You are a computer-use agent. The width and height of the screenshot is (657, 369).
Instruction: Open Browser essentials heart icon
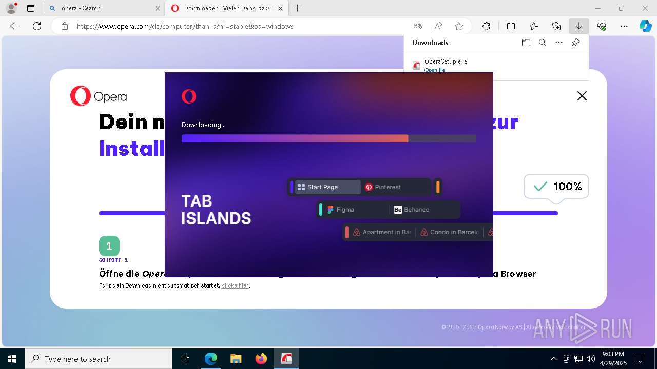(602, 26)
